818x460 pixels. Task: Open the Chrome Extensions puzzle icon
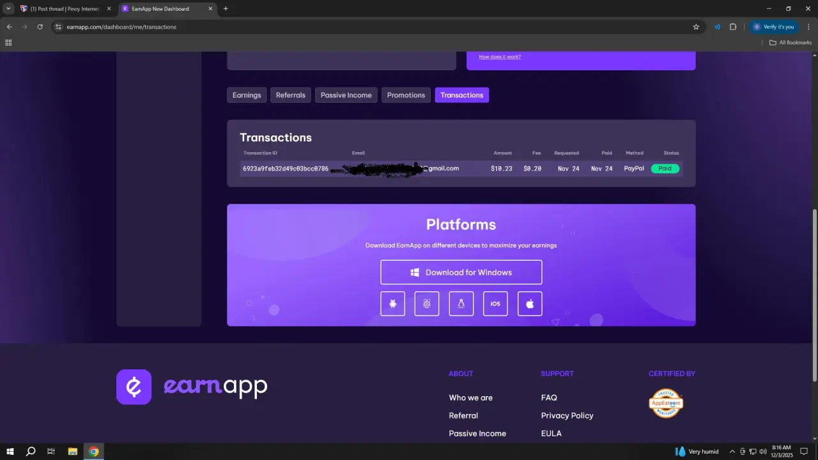[x=733, y=27]
